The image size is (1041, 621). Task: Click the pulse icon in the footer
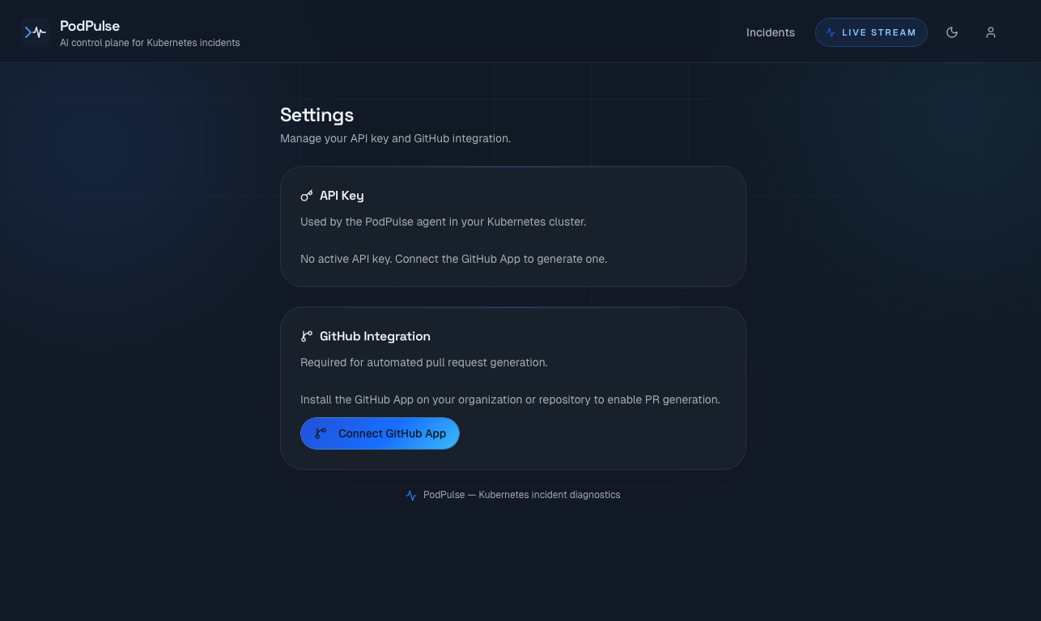point(411,495)
